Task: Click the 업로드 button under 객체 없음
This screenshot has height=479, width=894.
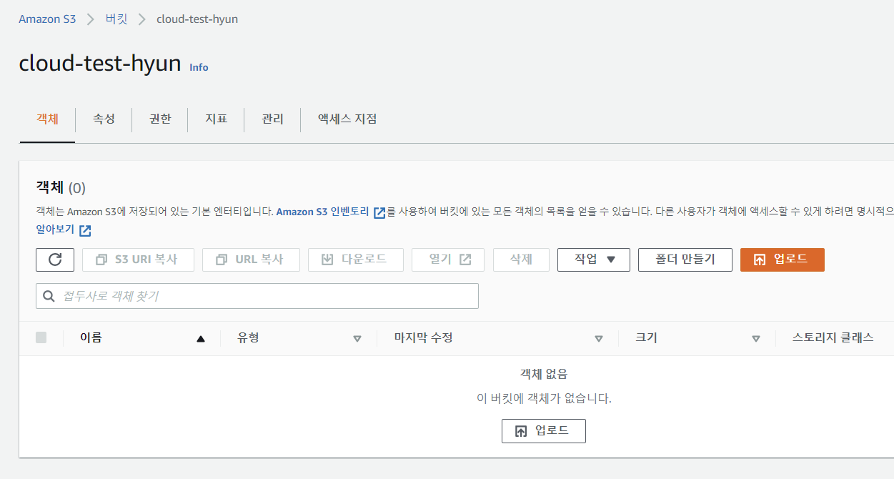Action: tap(544, 431)
